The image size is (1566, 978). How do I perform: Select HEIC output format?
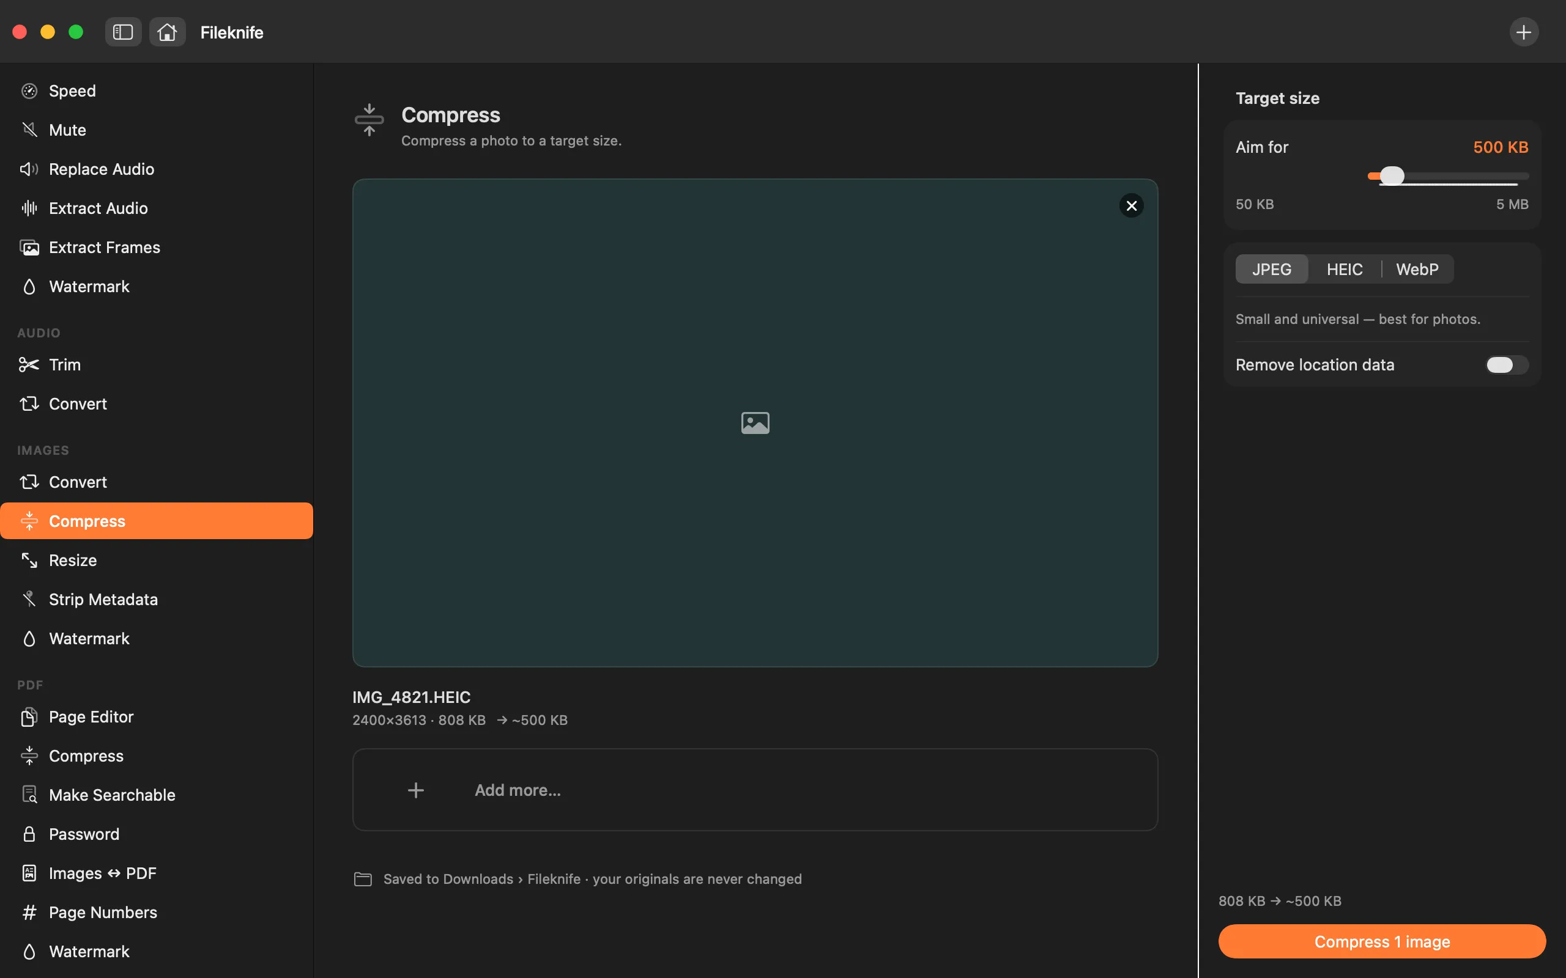pyautogui.click(x=1344, y=270)
